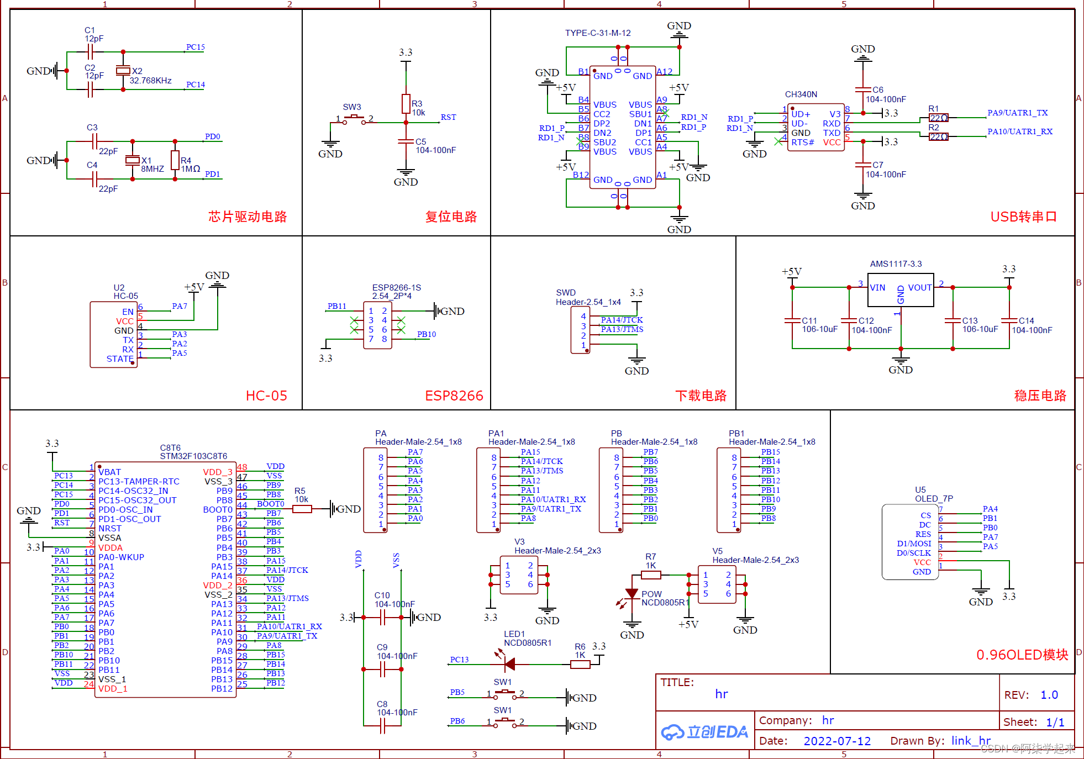
Task: Click the X2 32.768KHz crystal symbol
Action: [123, 70]
